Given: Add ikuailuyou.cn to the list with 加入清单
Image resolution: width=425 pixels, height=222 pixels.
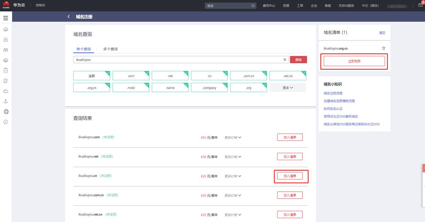Looking at the screenshot, I should (290, 176).
